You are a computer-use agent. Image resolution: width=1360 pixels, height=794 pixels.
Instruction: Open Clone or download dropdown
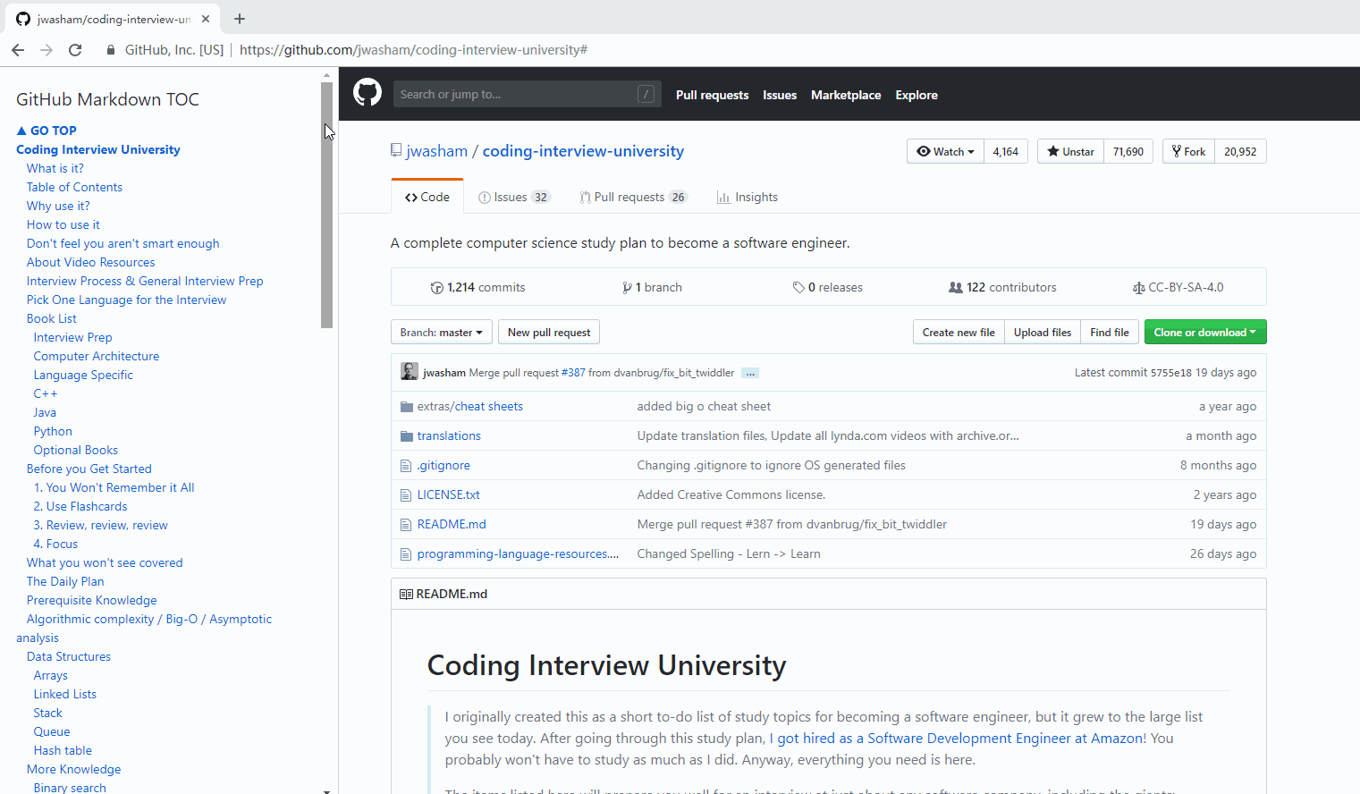[1205, 333]
